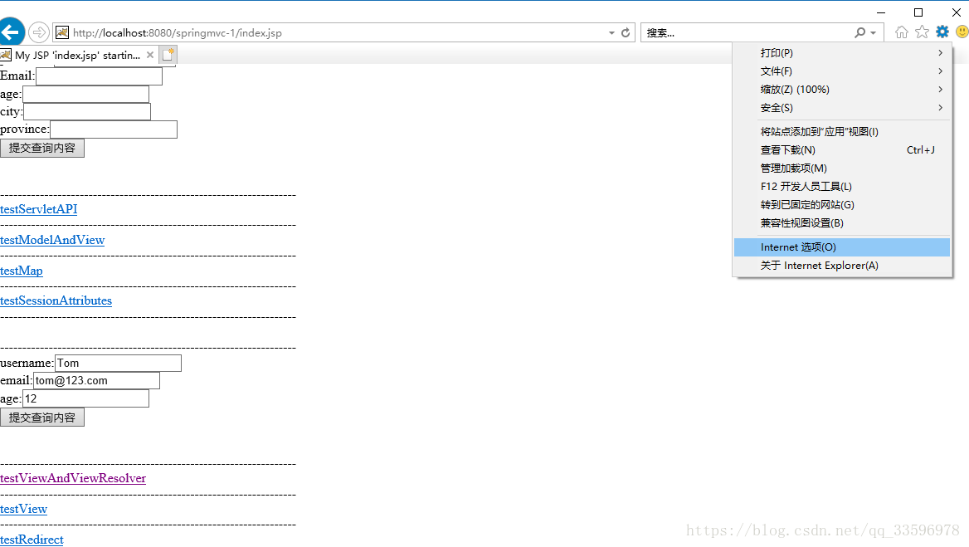Click the province input field
The height and width of the screenshot is (547, 969).
point(114,129)
